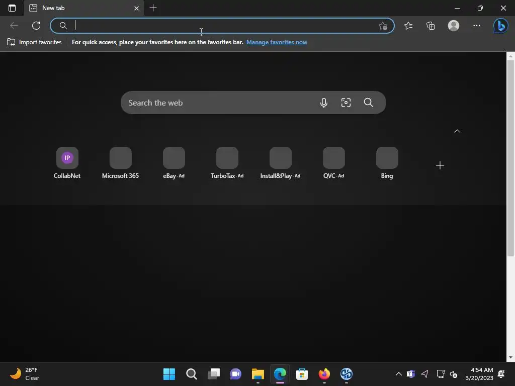This screenshot has height=386, width=515.
Task: Open the tab actions menu icon
Action: (12, 8)
